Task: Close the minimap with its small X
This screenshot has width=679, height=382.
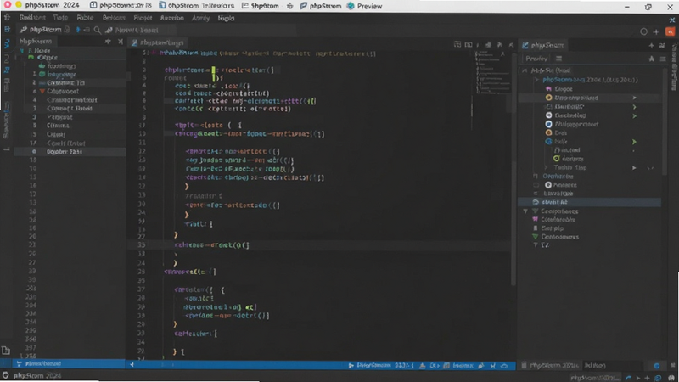Action: point(502,54)
